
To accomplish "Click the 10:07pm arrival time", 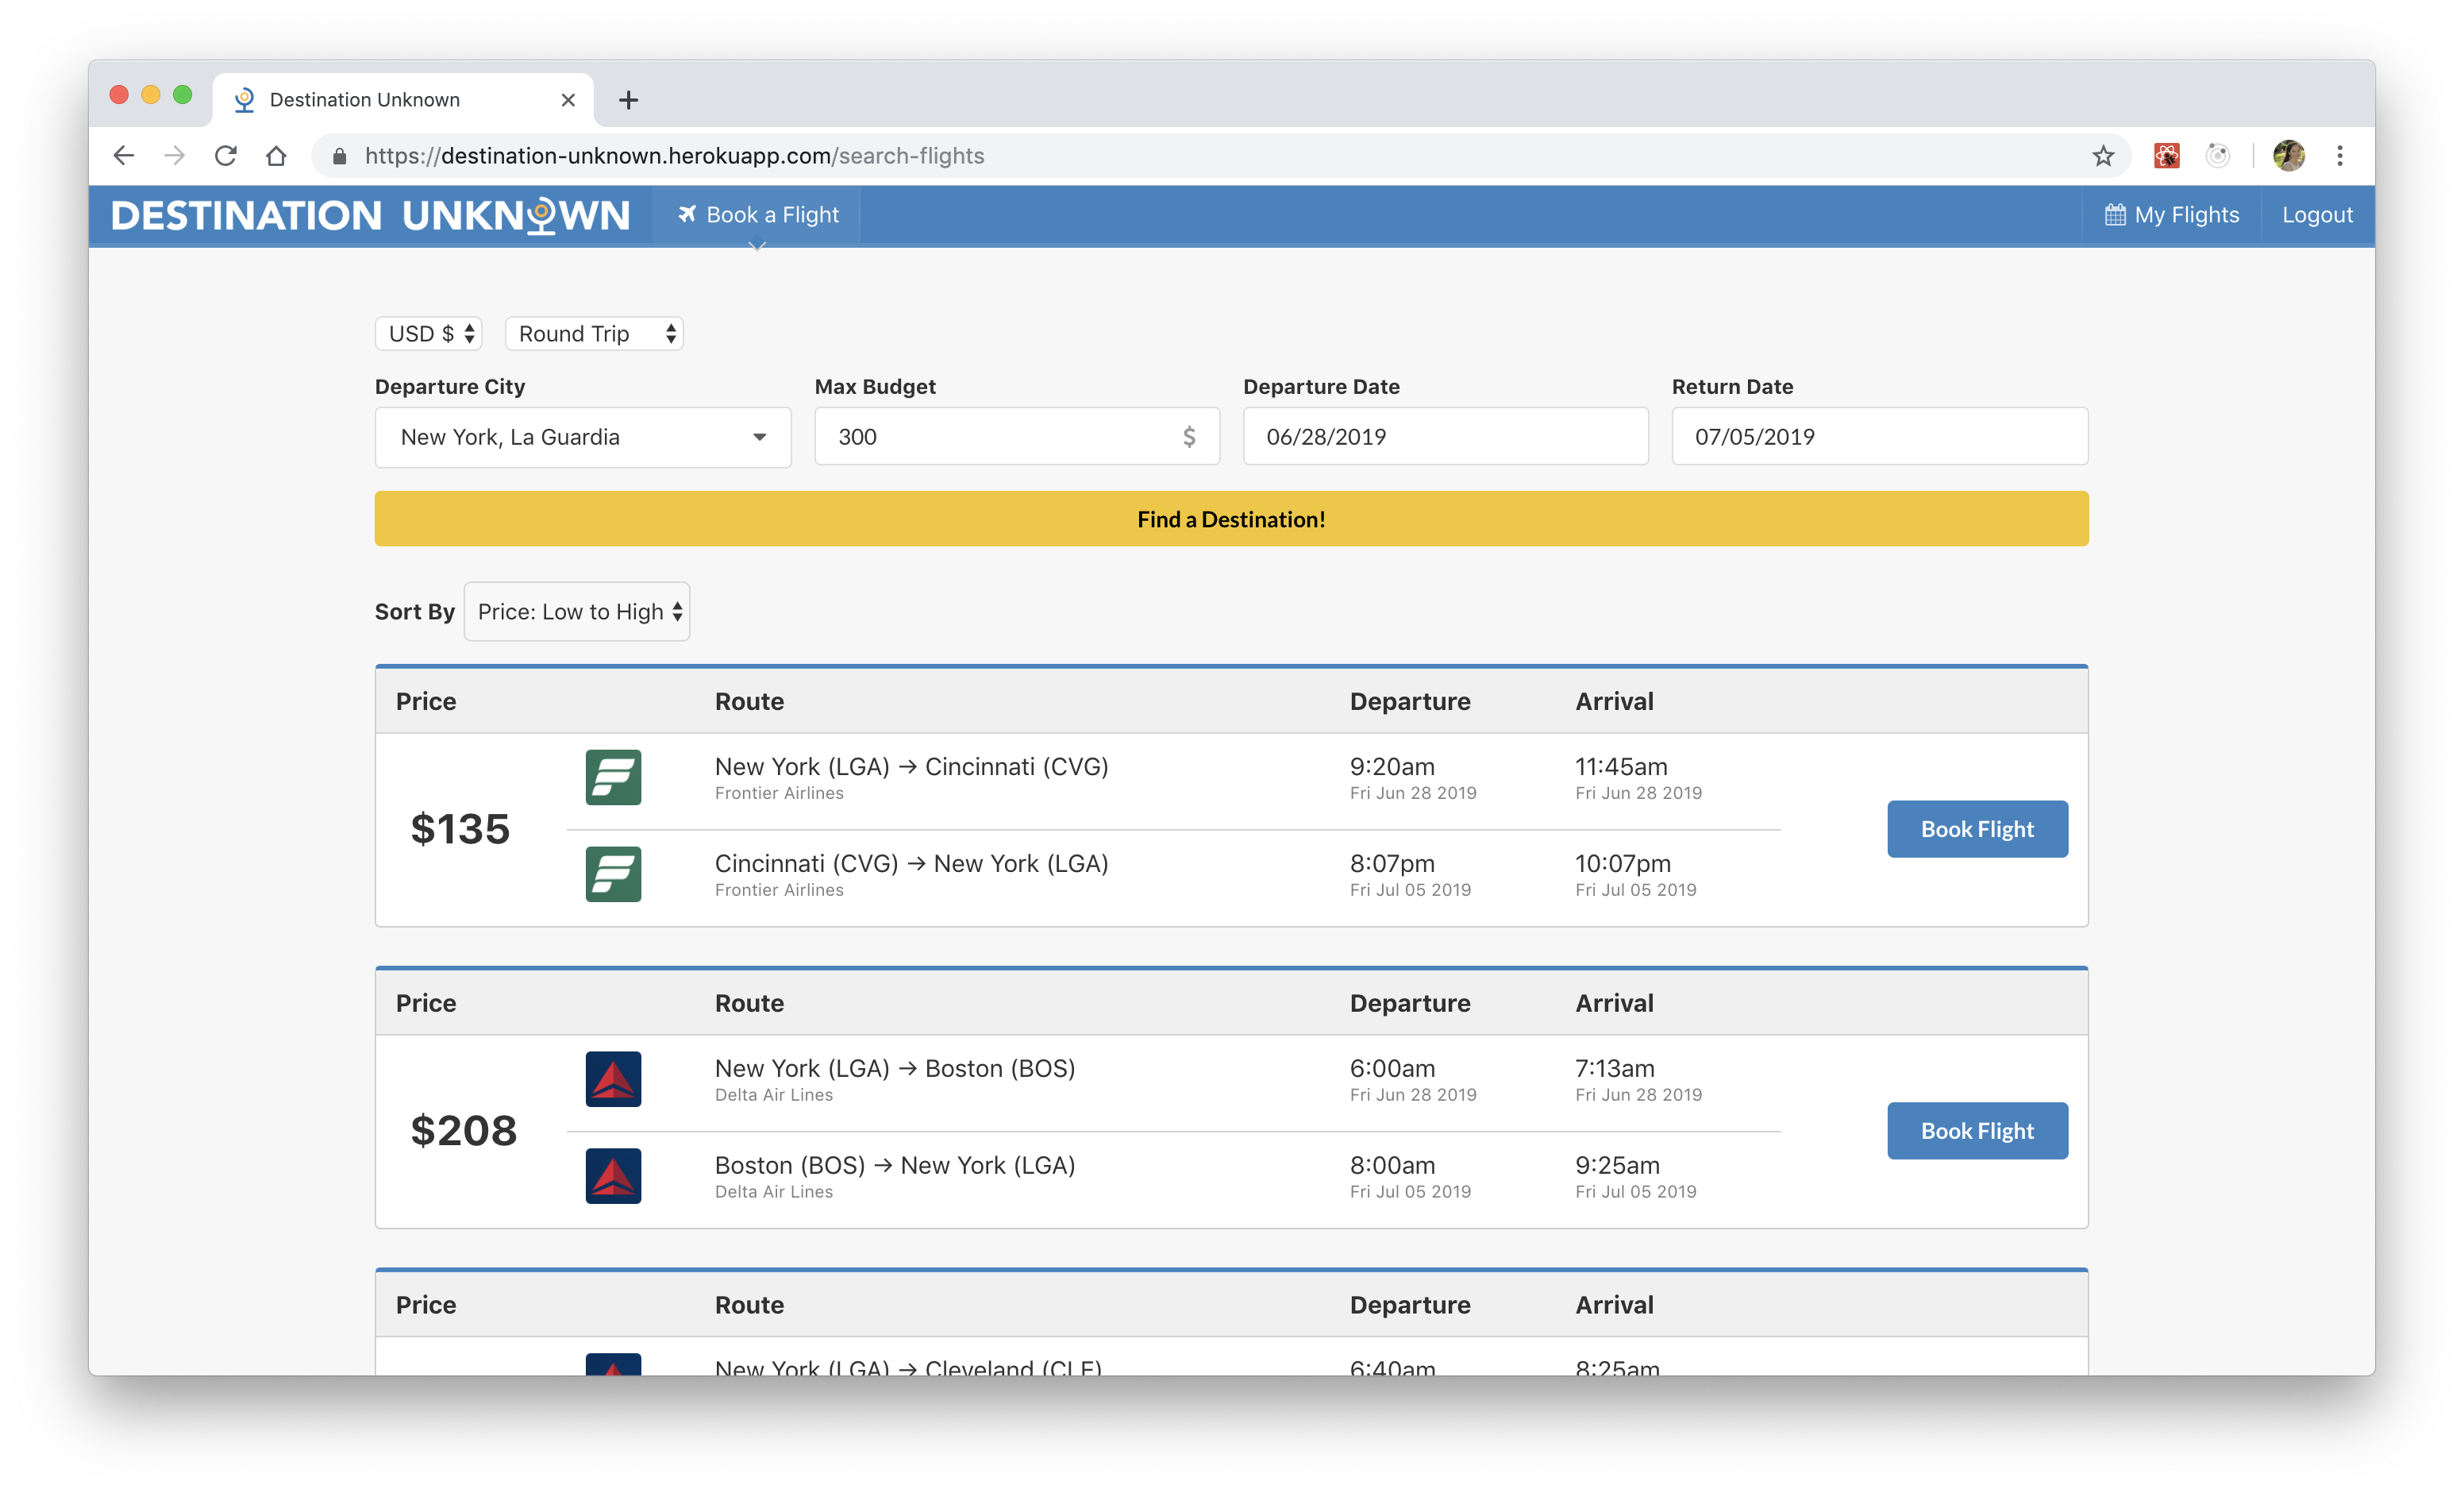I will click(1623, 863).
